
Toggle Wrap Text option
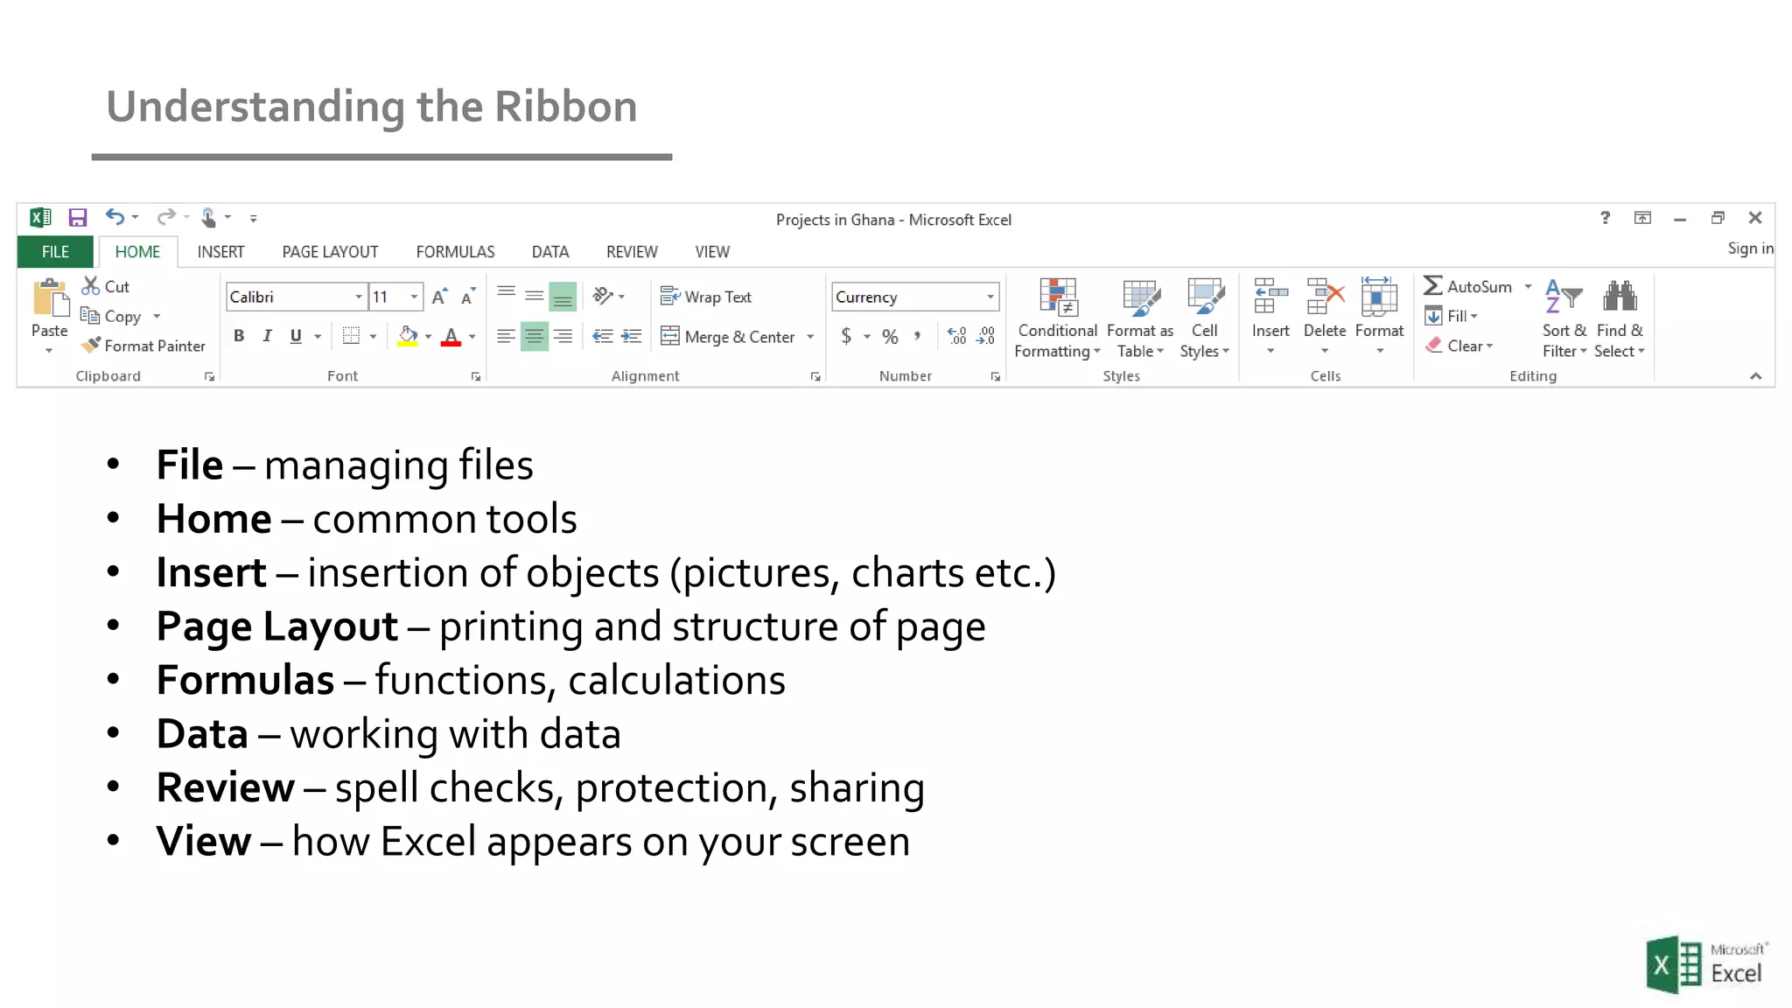(706, 297)
